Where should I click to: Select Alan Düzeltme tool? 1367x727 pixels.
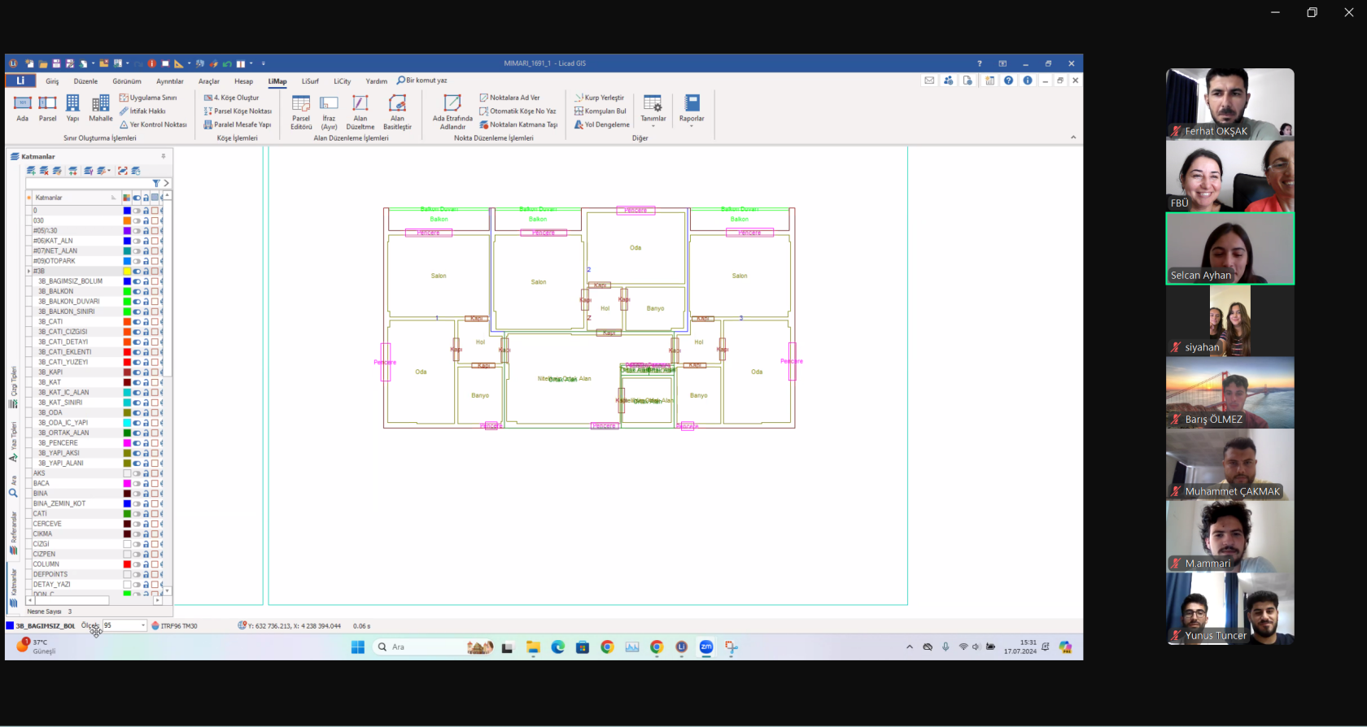pyautogui.click(x=360, y=112)
